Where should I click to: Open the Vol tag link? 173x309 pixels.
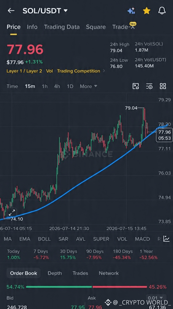[50, 71]
